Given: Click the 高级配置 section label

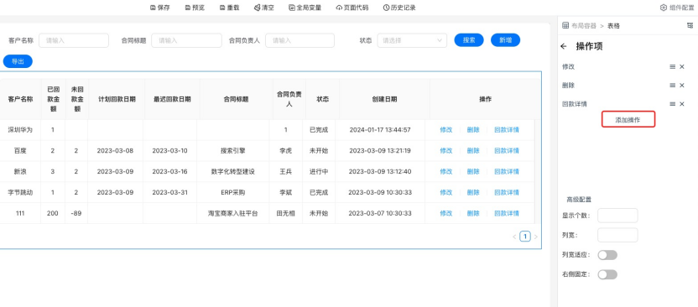Looking at the screenshot, I should [579, 200].
